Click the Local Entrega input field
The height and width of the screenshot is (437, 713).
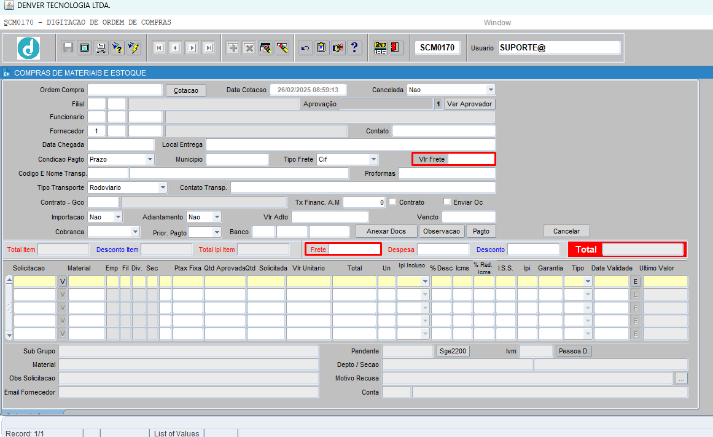pos(351,145)
